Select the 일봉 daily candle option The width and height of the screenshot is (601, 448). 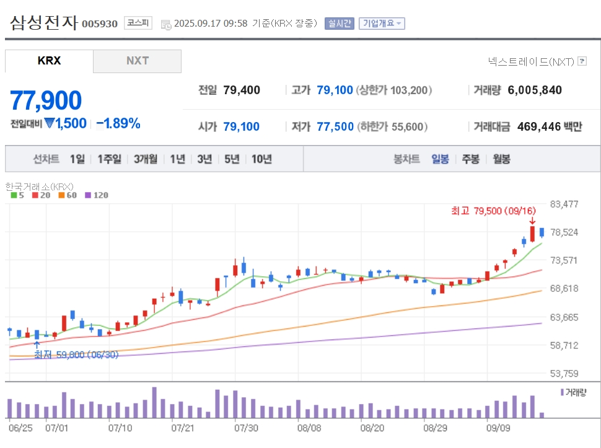(x=440, y=159)
